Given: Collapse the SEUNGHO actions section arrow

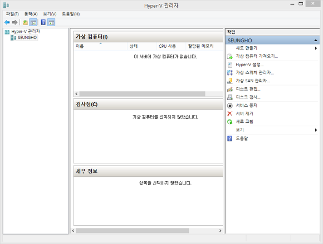Looking at the screenshot, I should (x=316, y=40).
